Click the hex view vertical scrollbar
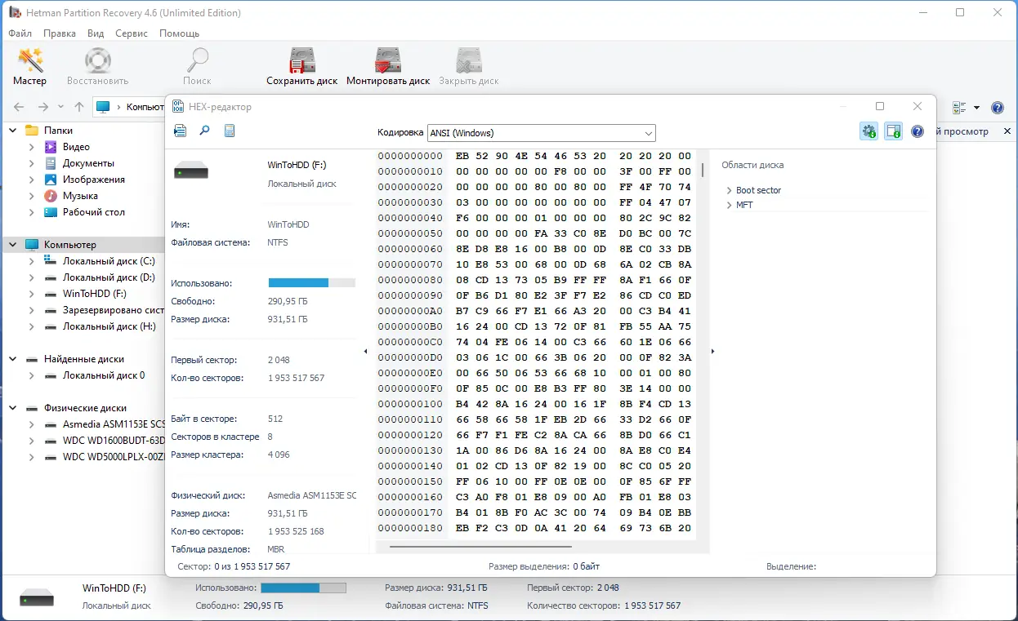This screenshot has width=1018, height=621. (703, 170)
